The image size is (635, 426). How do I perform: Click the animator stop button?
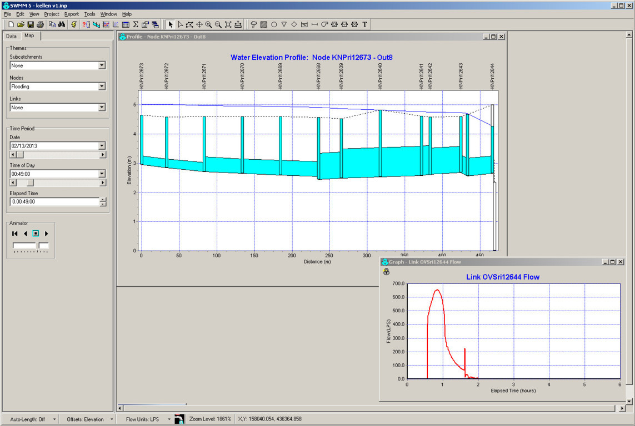coord(36,234)
